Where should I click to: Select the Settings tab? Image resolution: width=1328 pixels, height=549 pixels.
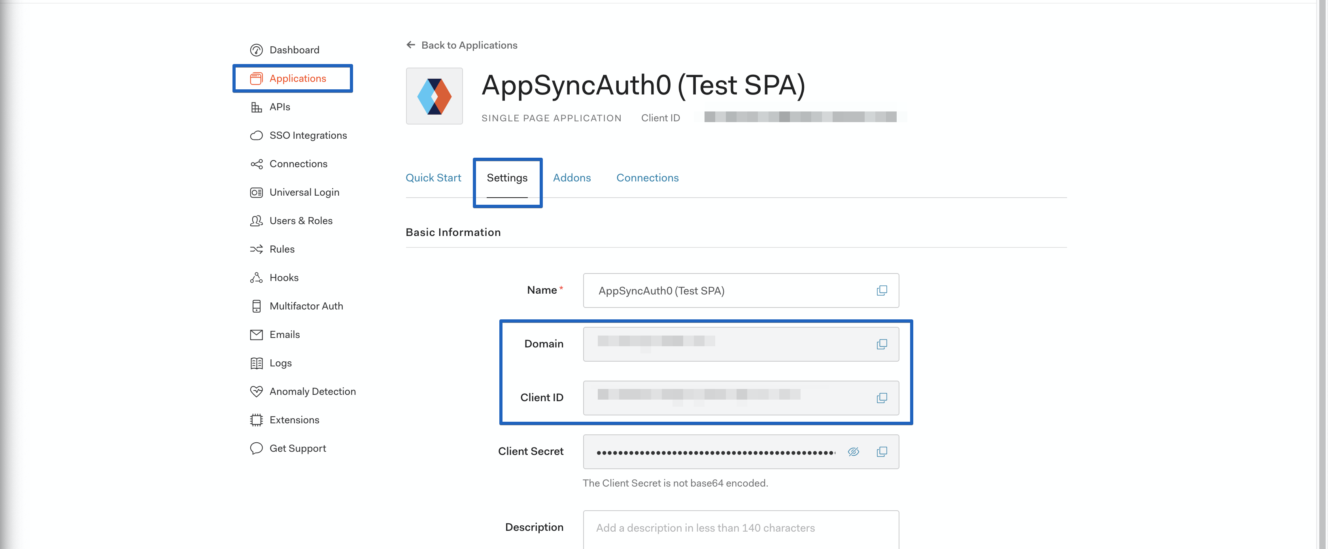(x=507, y=177)
